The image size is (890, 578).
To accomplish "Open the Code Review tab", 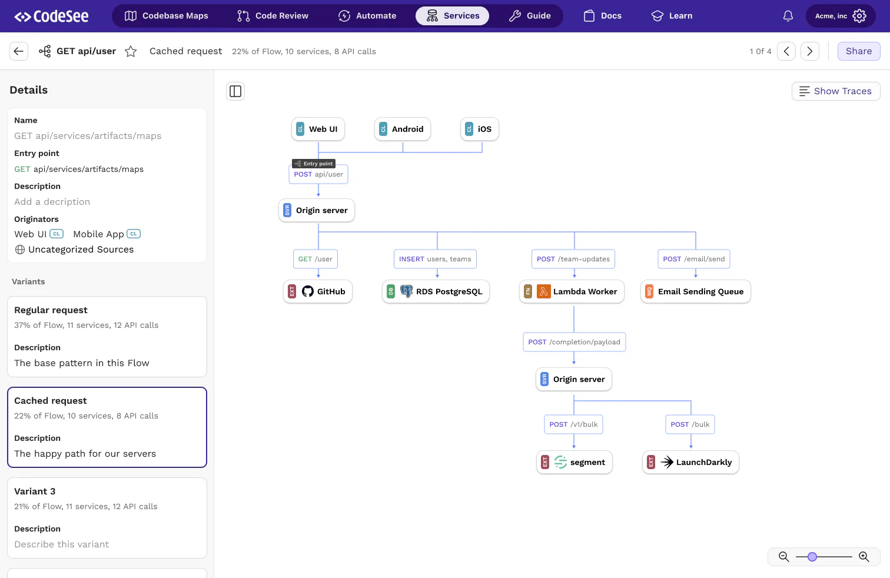I will pos(273,16).
